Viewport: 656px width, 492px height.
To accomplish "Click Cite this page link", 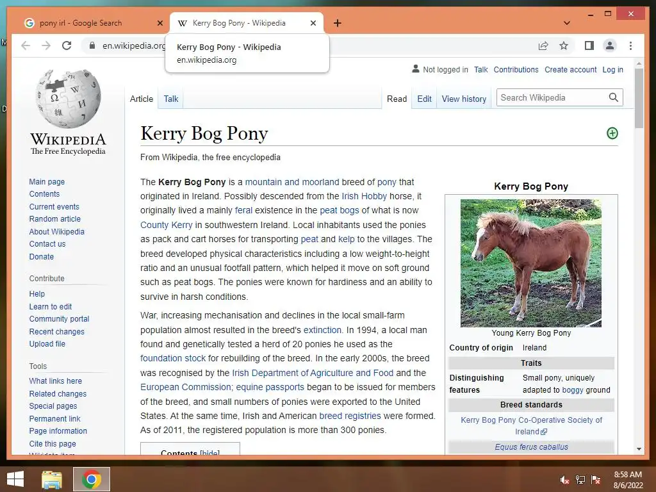I will coord(53,443).
